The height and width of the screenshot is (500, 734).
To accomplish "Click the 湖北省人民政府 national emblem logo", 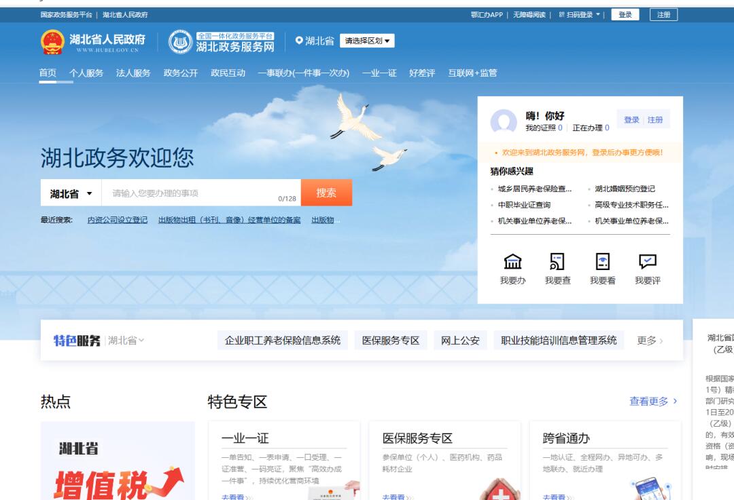I will (x=52, y=41).
